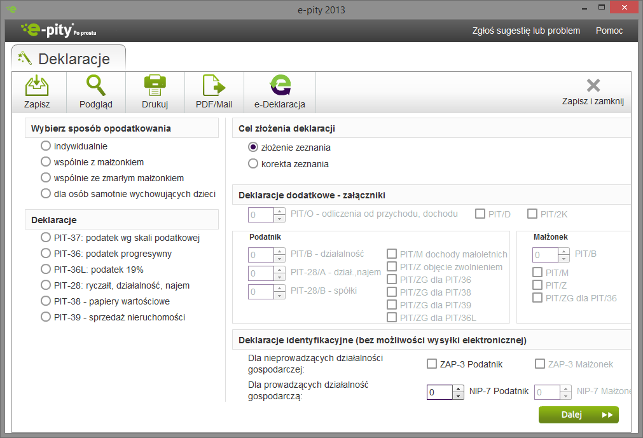Export via PDF/Mail icon
Viewport: 643px width, 438px height.
[214, 86]
